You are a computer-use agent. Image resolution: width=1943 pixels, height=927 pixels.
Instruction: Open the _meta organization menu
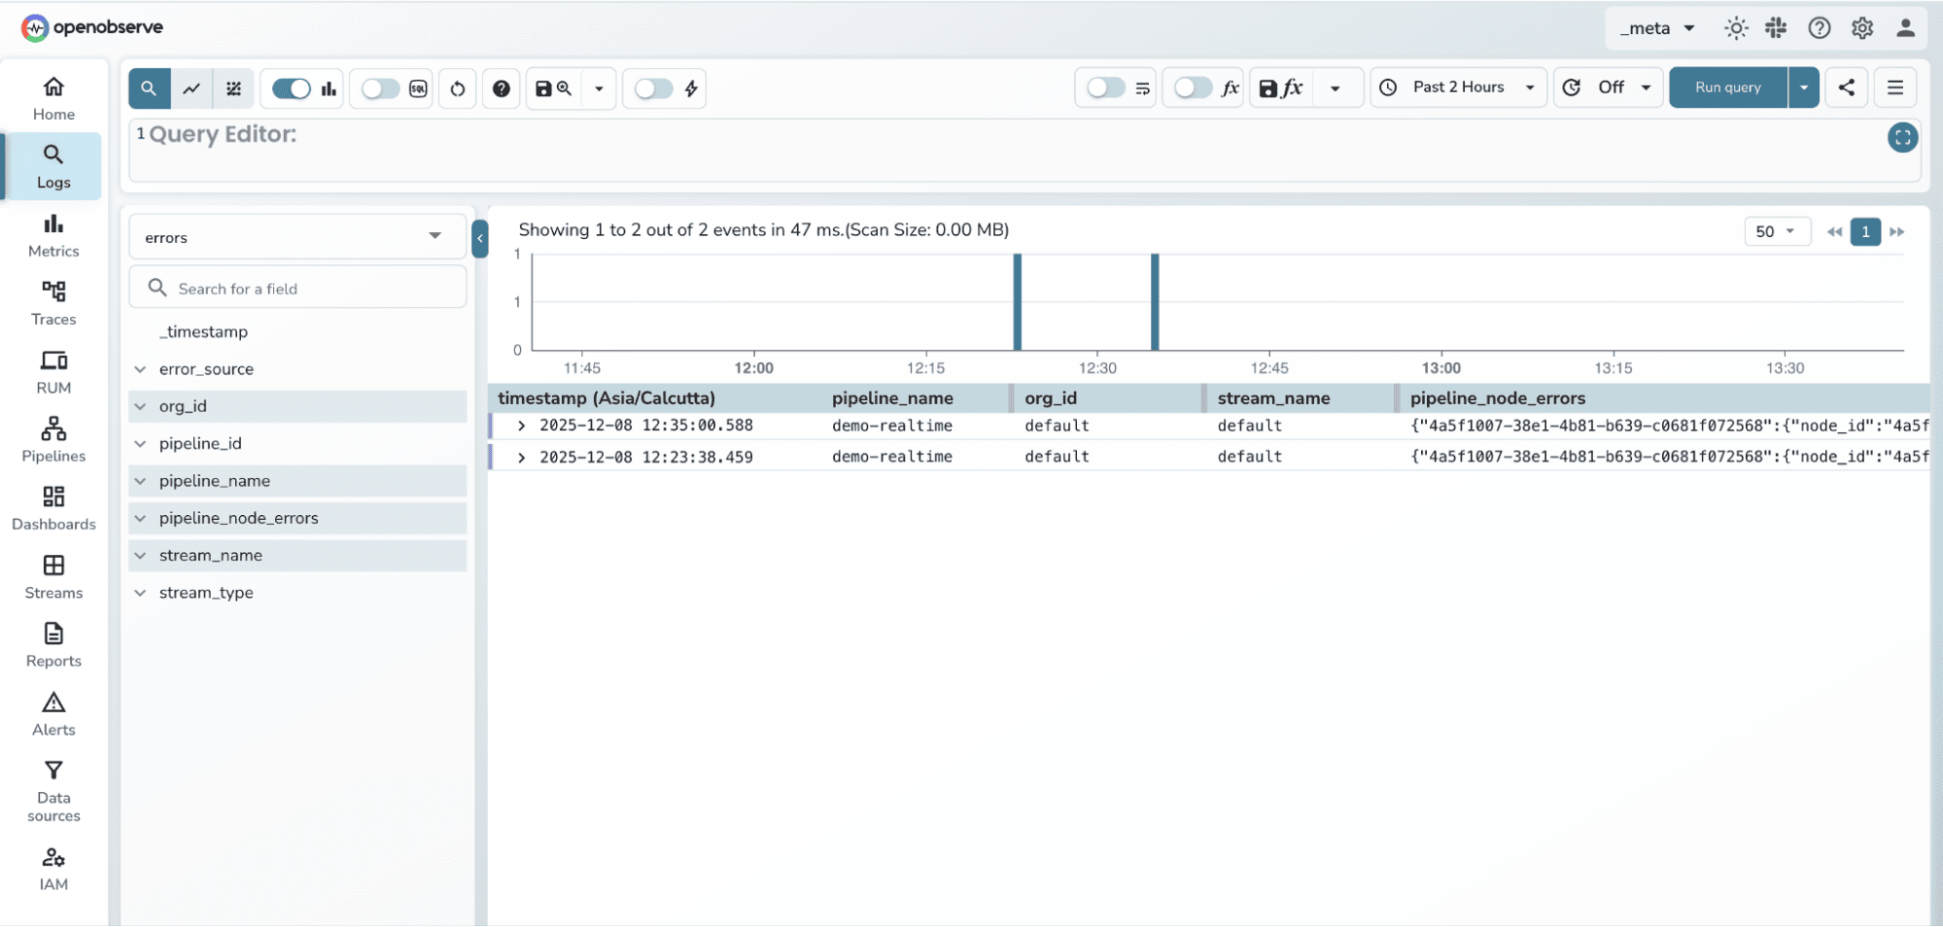click(1655, 28)
